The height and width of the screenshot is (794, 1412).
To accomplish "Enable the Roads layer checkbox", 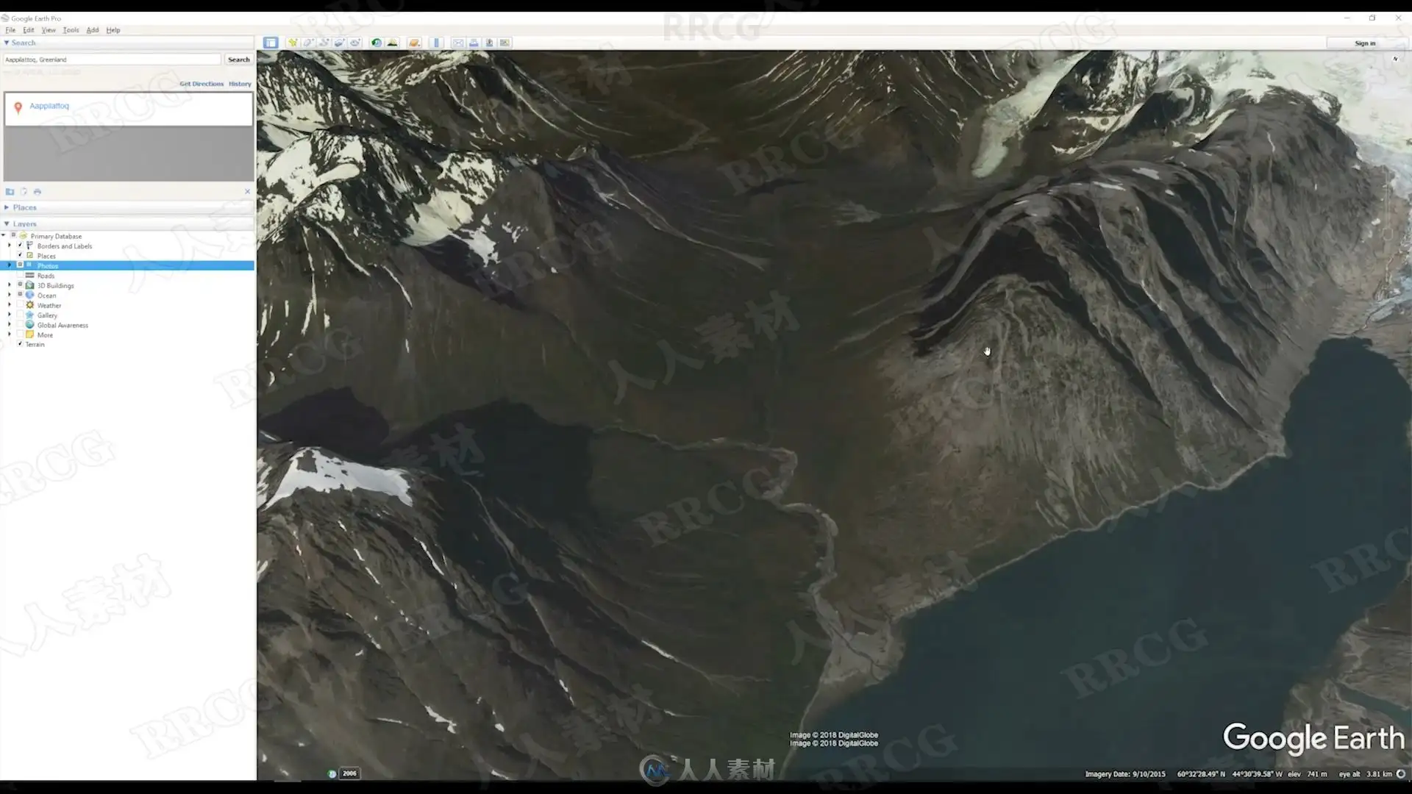I will (x=20, y=276).
